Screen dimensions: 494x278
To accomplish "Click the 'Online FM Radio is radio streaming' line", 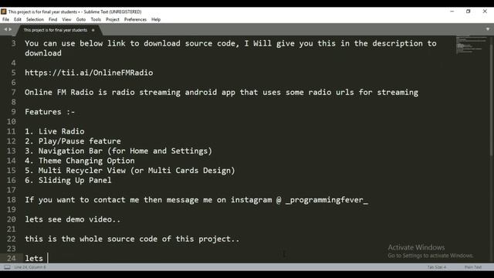I will tap(222, 93).
